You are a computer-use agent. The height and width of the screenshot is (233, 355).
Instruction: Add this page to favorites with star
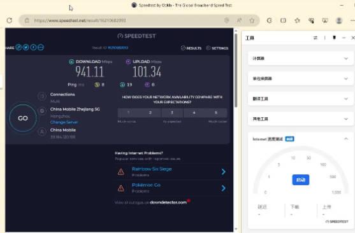[x=252, y=20]
